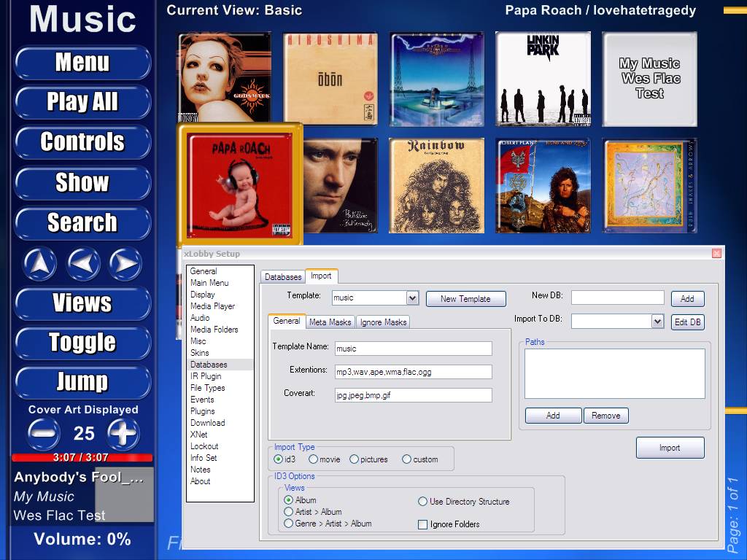
Task: Click the red playback progress bar
Action: point(82,458)
